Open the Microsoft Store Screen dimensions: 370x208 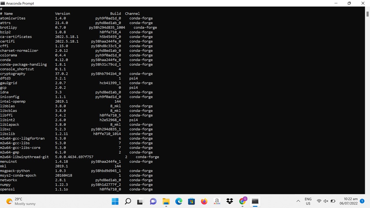tap(191, 201)
